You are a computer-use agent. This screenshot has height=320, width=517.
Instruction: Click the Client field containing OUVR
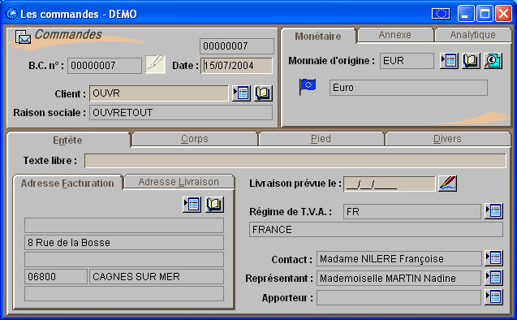(x=158, y=93)
